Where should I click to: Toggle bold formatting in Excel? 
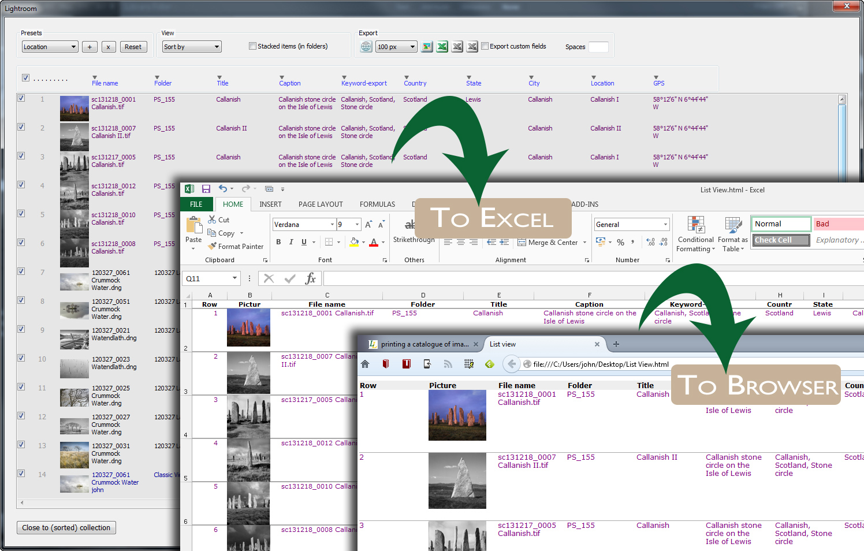point(278,242)
